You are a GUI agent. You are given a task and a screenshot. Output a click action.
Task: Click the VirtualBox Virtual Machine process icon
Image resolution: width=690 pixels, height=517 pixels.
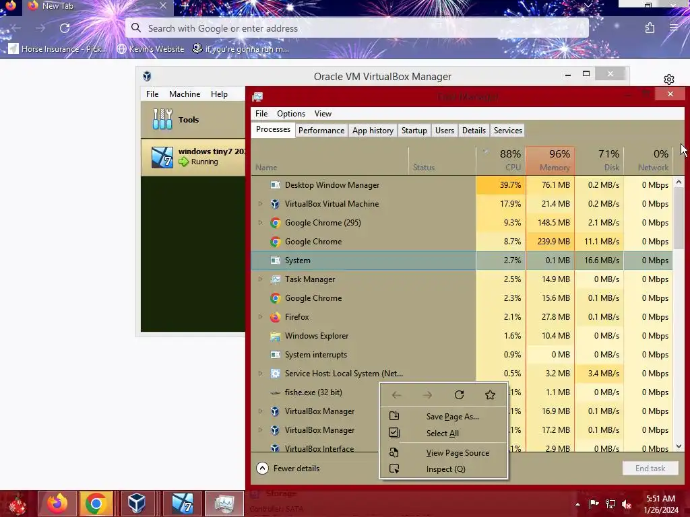pos(276,204)
